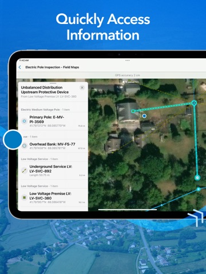This screenshot has width=206, height=274.
Task: Tap the From Low Voltage Premise LV subtitle
Action: (x=49, y=96)
